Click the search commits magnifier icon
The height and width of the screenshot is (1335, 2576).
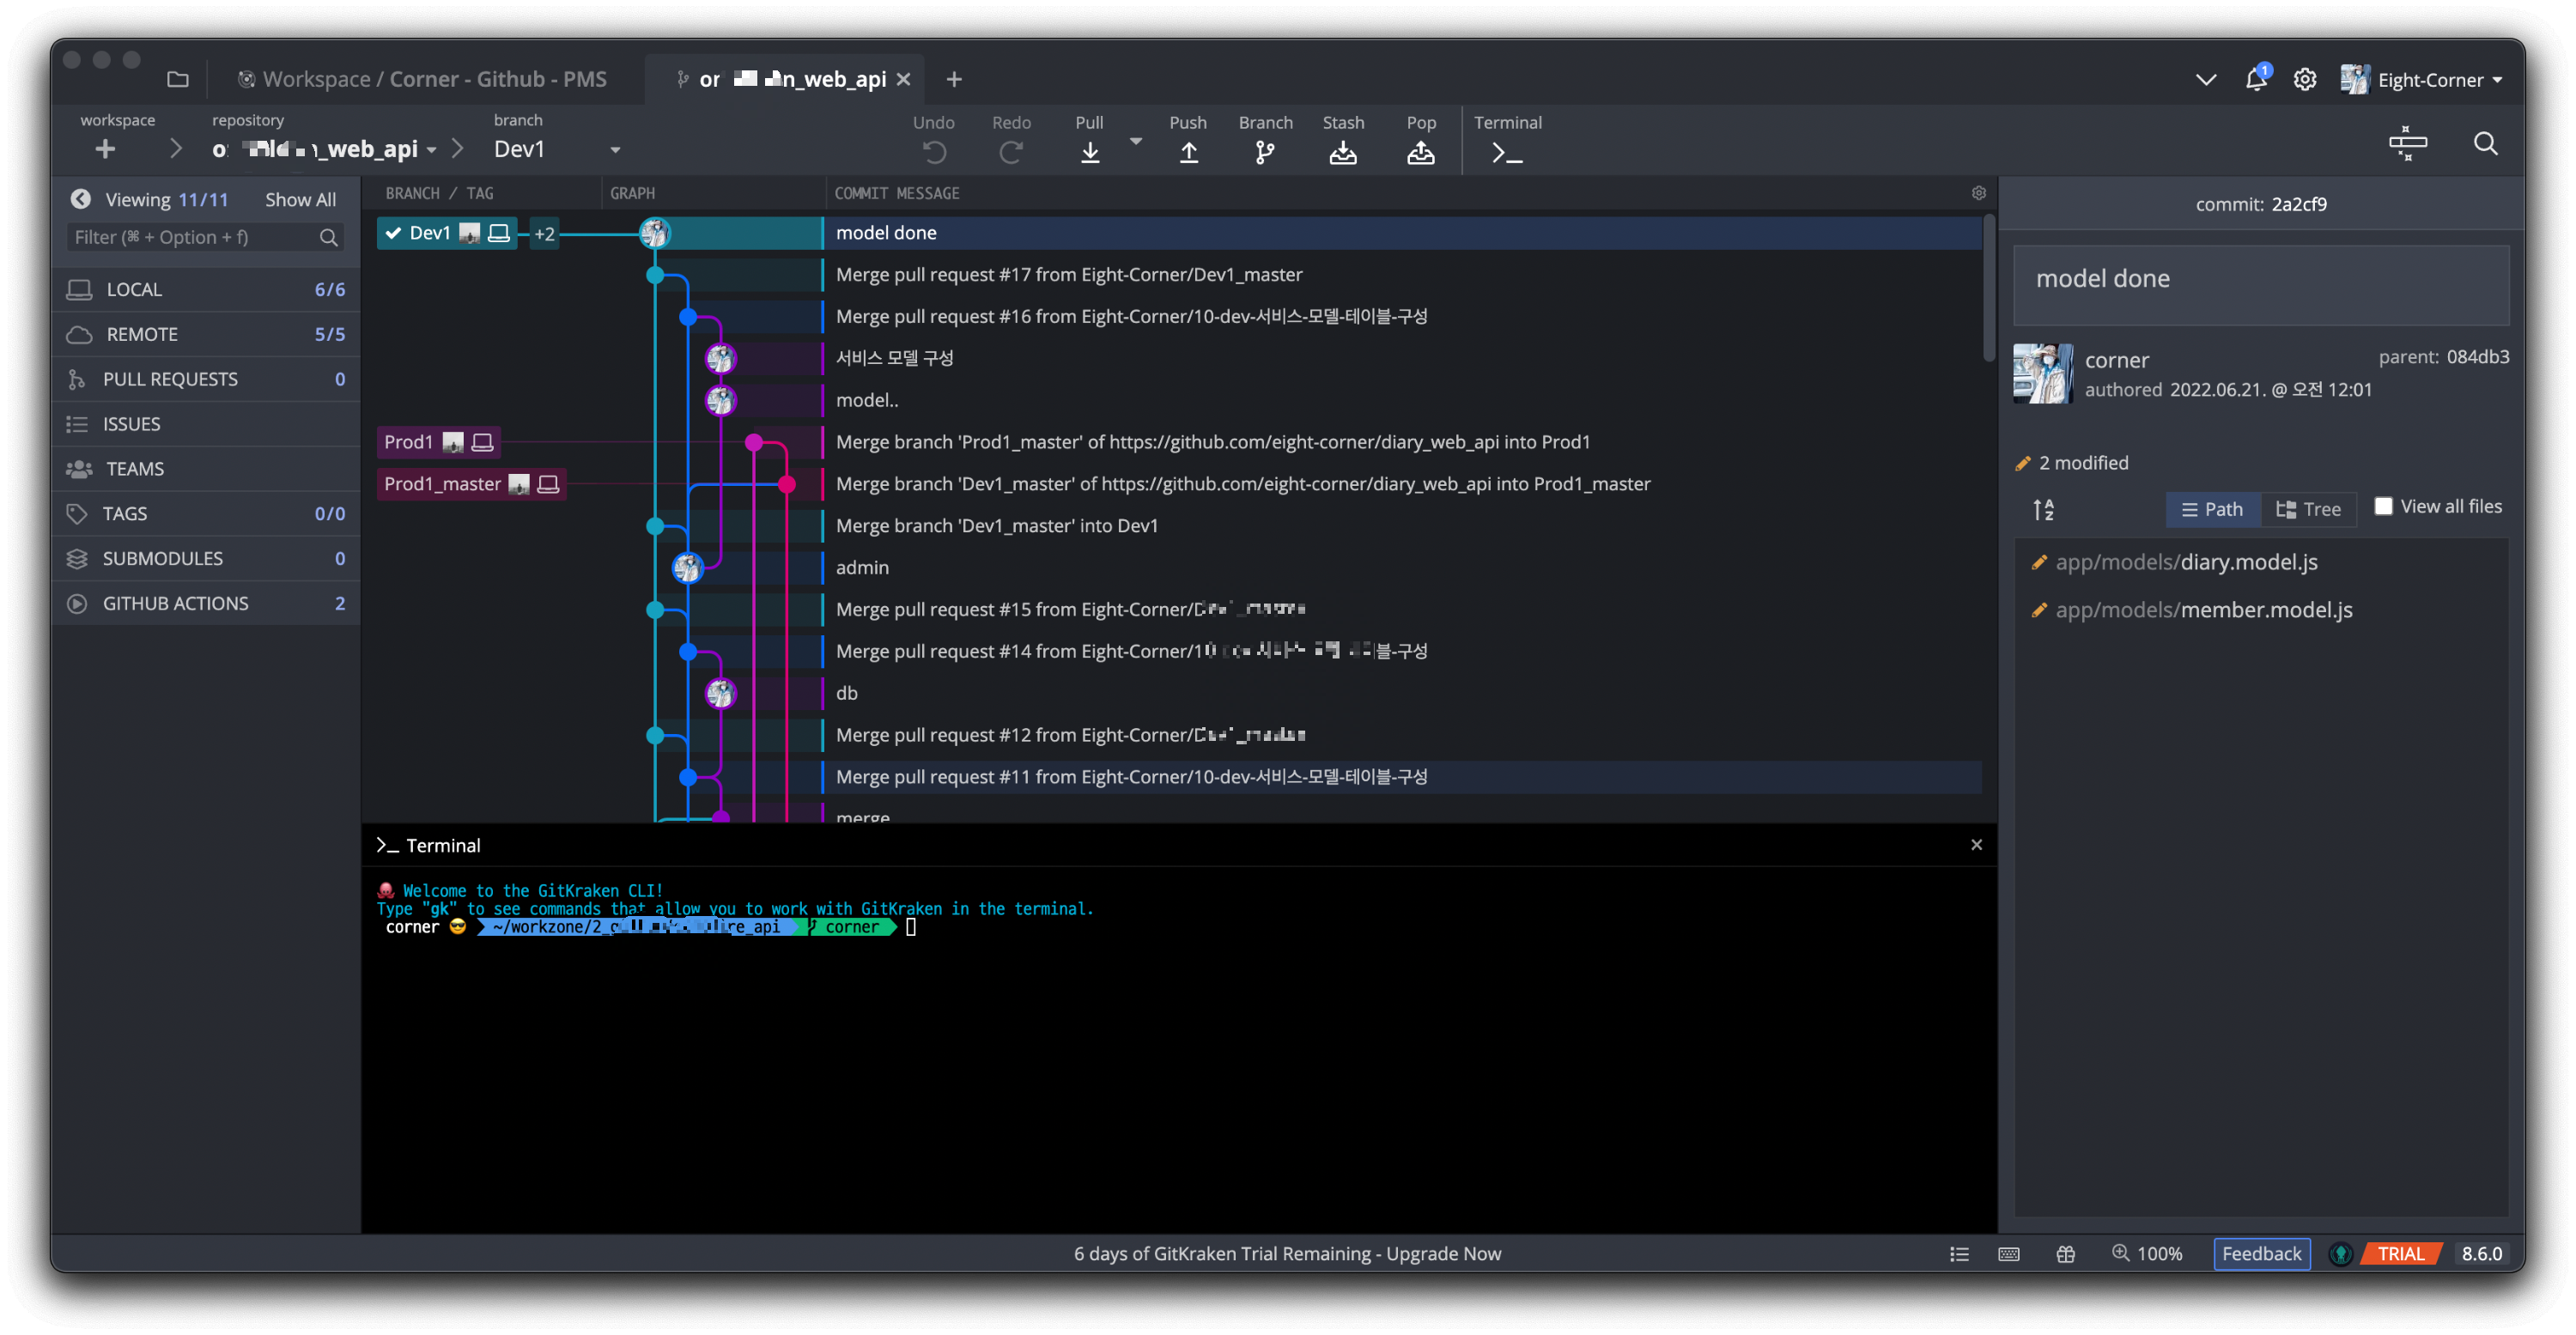point(2485,143)
